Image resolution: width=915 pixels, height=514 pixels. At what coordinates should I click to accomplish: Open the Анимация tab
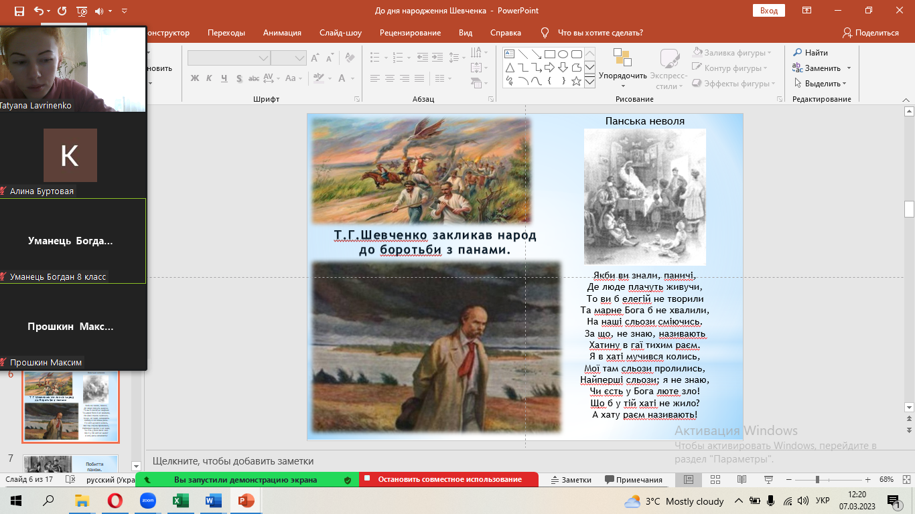(282, 33)
